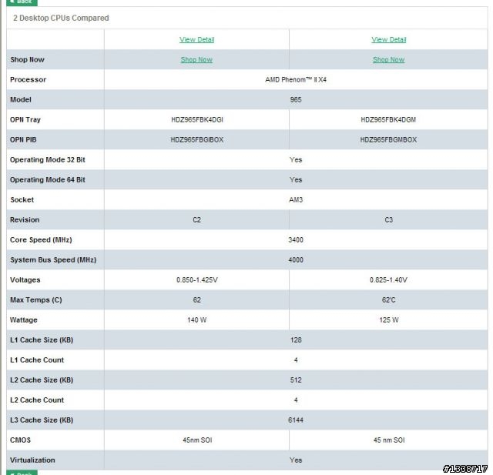This screenshot has width=493, height=475.
Task: Select revision value 'C2'
Action: tap(197, 220)
